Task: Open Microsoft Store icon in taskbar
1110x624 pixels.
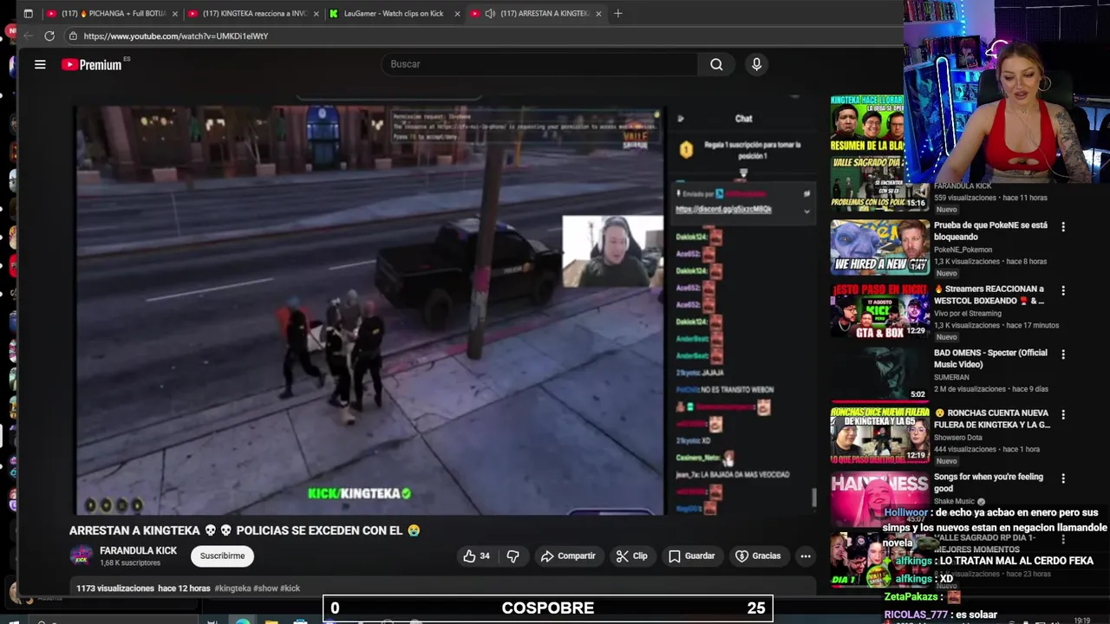Action: coord(300,621)
